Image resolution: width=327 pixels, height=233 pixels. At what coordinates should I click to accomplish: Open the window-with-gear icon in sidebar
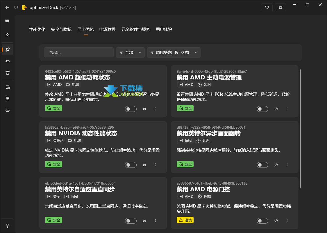(x=8, y=87)
